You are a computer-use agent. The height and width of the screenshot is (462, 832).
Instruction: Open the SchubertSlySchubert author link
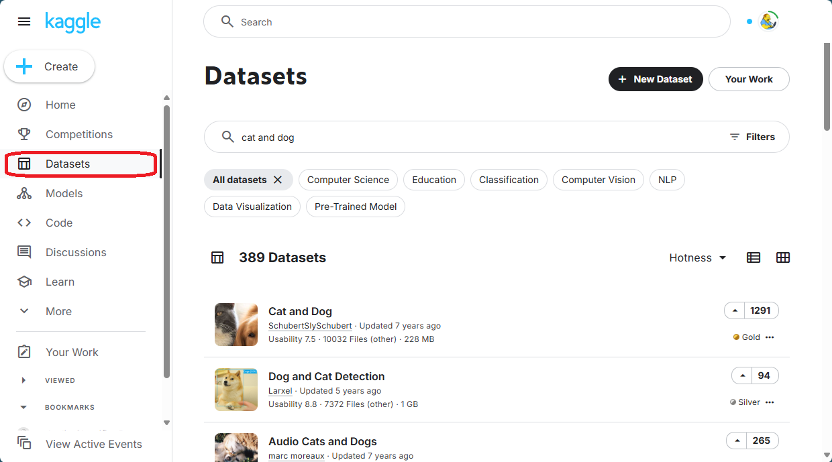pyautogui.click(x=310, y=326)
